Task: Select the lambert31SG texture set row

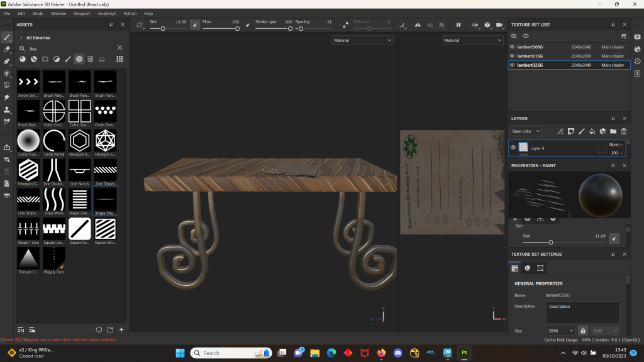Action: [569, 56]
